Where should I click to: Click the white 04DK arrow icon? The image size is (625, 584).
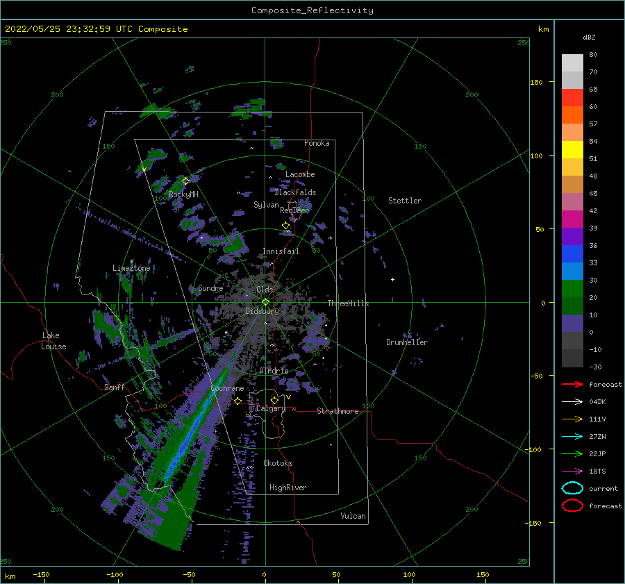click(x=572, y=402)
